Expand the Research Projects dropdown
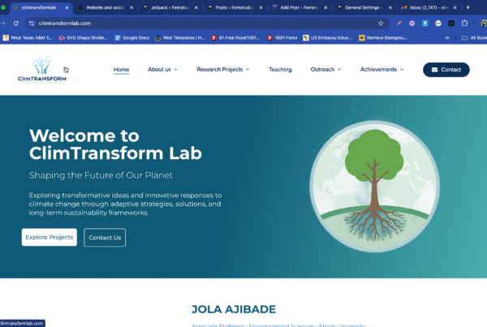The width and height of the screenshot is (487, 327). point(222,70)
